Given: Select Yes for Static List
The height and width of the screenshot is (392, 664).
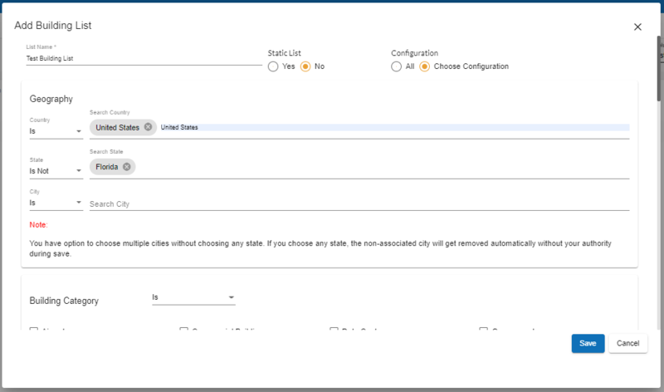Looking at the screenshot, I should coord(273,66).
